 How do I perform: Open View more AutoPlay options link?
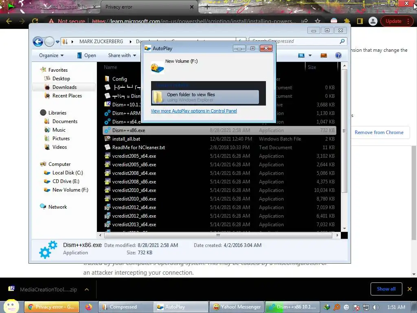click(194, 111)
